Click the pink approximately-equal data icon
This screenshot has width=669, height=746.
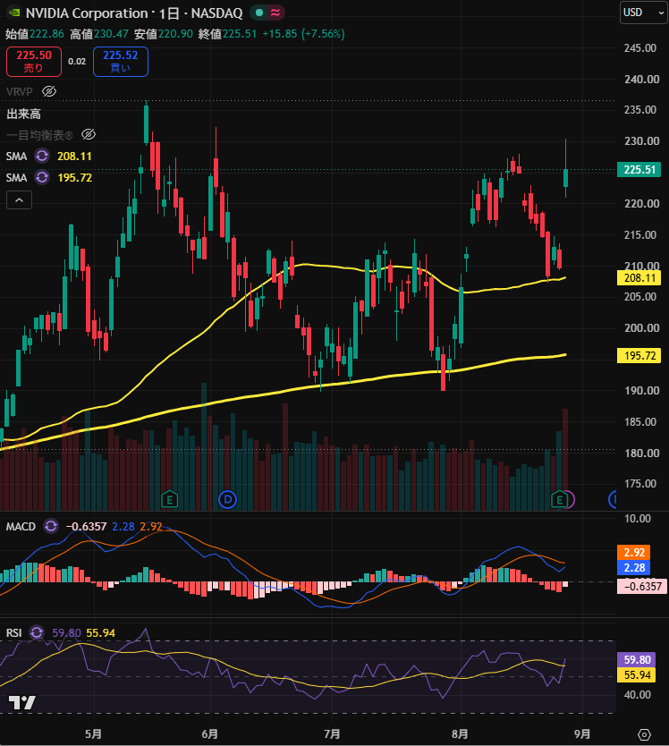(275, 13)
